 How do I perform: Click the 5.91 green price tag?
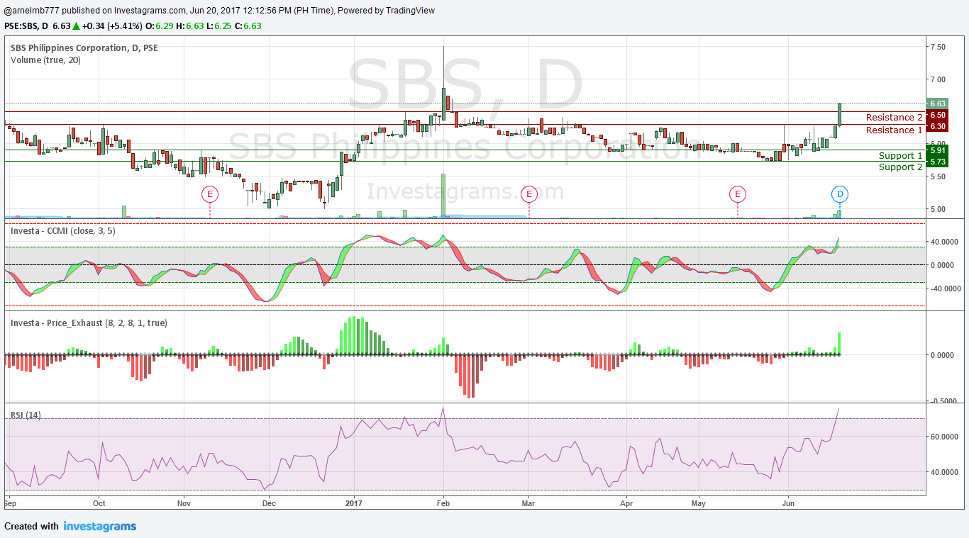point(938,150)
